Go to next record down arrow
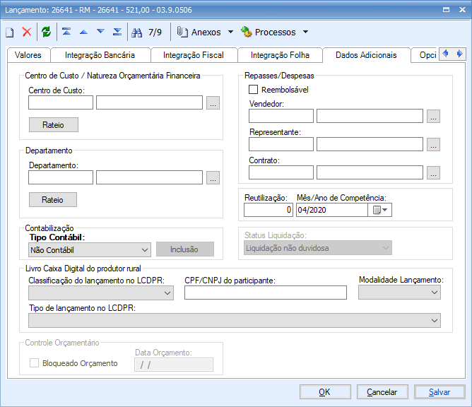 (x=100, y=31)
